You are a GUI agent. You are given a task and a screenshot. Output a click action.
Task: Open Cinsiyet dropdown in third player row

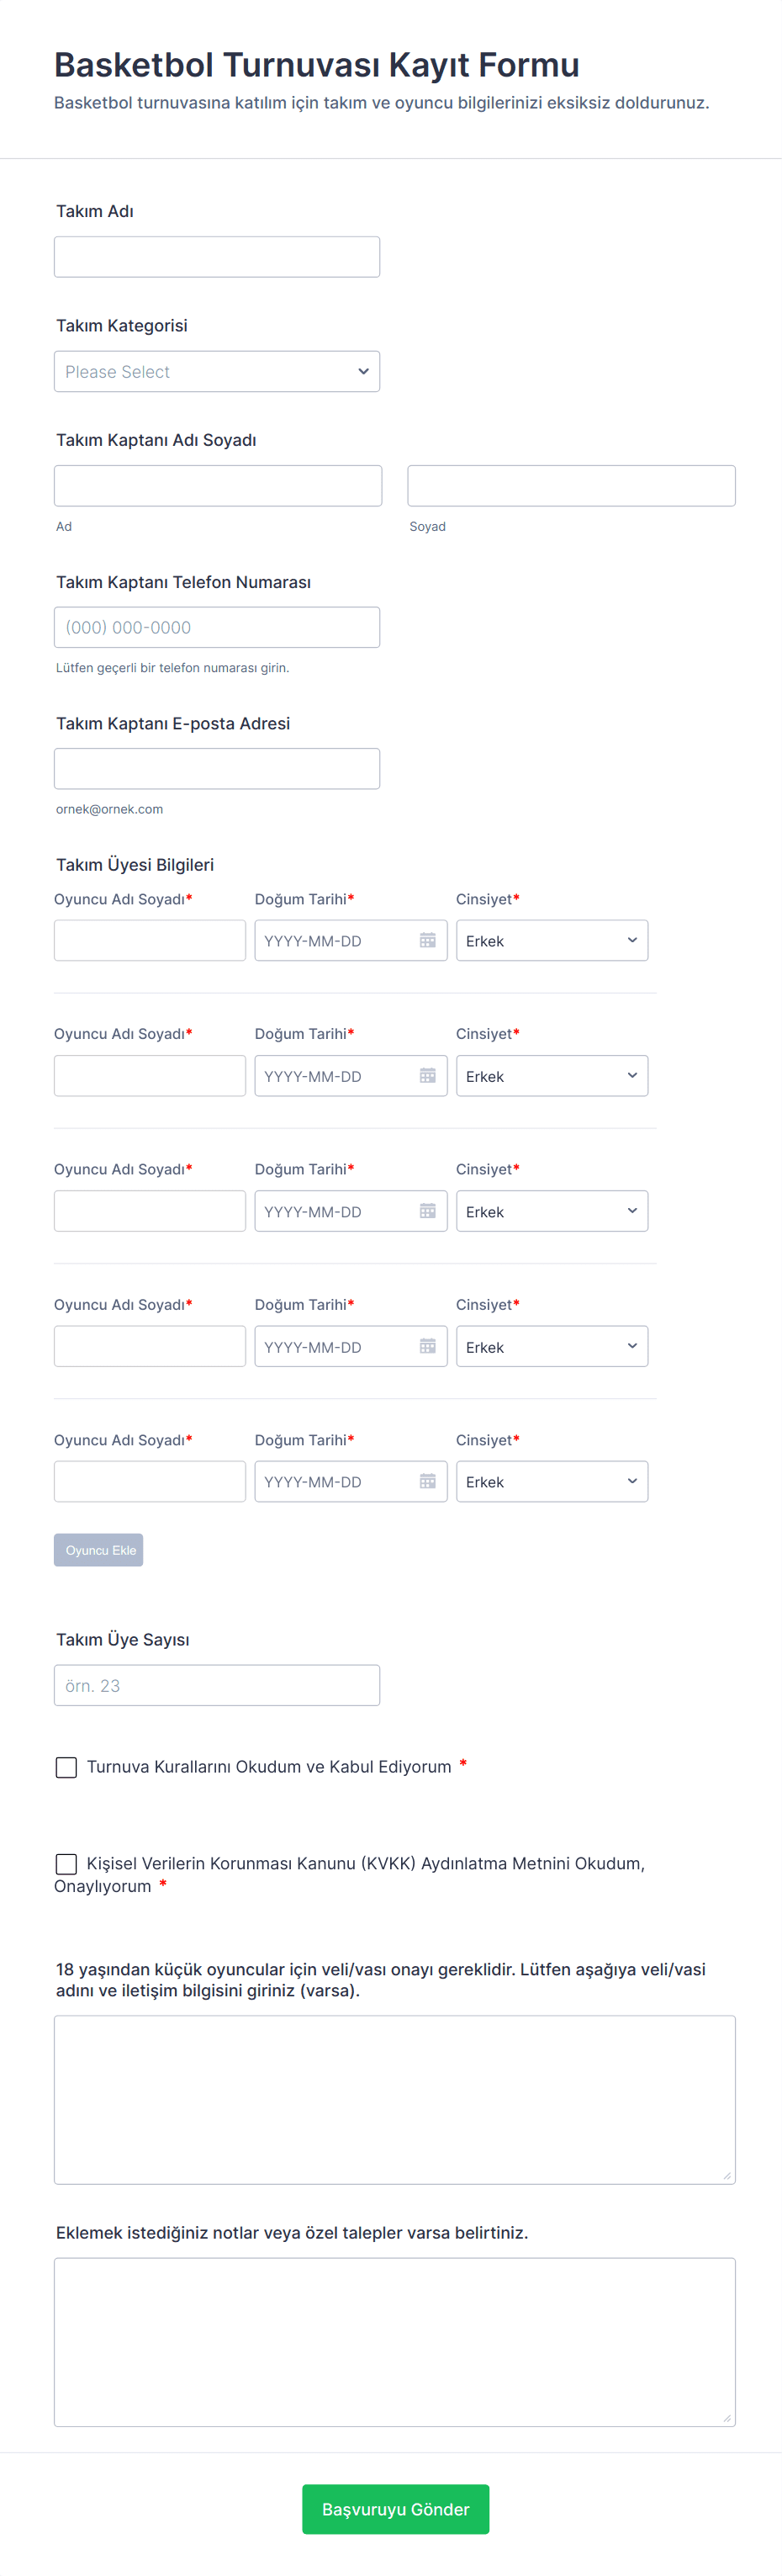(551, 1211)
